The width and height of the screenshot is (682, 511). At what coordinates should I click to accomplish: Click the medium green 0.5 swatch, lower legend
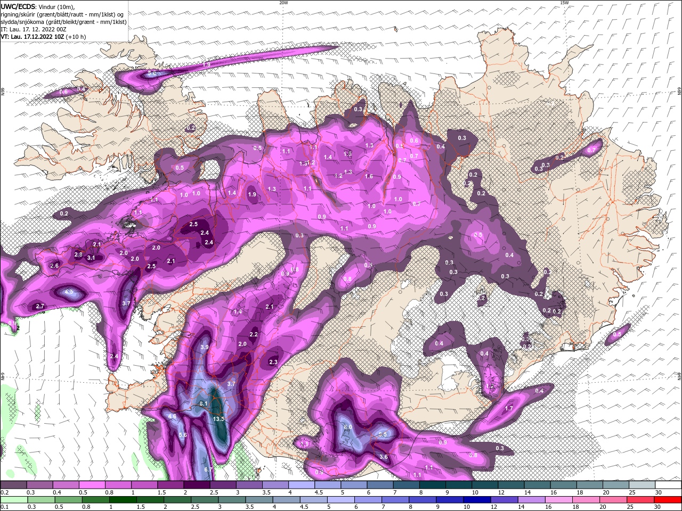(x=68, y=499)
